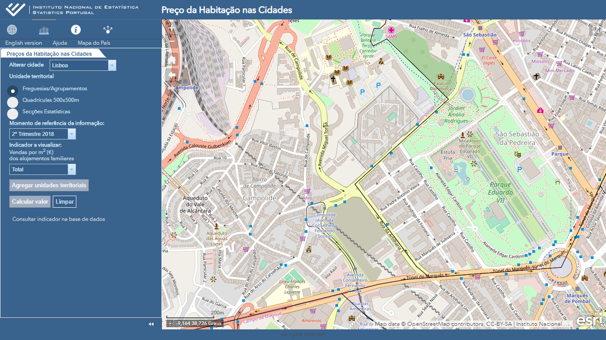Viewport: 606px width, 340px height.
Task: Click Consultar indicador na base de dados
Action: pyautogui.click(x=59, y=219)
